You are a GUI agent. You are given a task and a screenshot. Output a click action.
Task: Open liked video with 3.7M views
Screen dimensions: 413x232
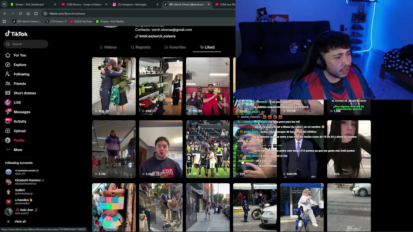(114, 149)
